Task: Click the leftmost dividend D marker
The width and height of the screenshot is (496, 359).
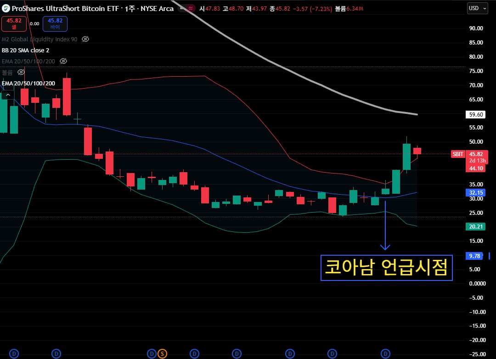Action: 14,353
